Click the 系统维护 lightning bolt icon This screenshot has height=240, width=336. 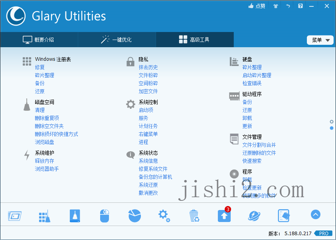click(27, 155)
